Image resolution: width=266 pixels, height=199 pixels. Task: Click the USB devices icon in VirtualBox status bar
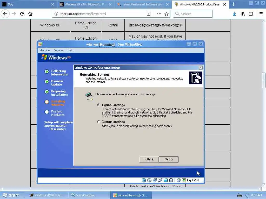[x=160, y=180]
